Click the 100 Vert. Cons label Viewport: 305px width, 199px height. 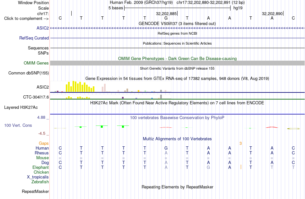point(18,125)
